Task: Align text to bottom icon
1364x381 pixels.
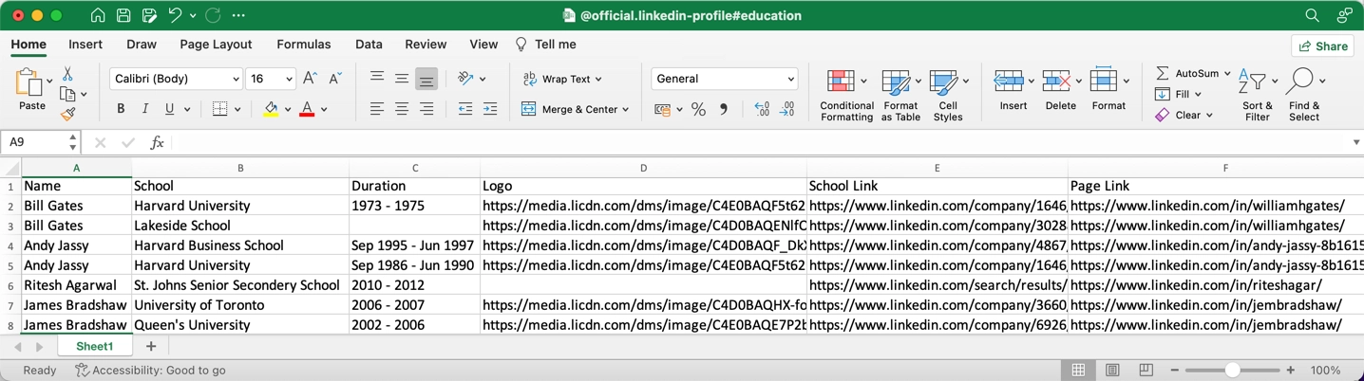Action: click(426, 79)
